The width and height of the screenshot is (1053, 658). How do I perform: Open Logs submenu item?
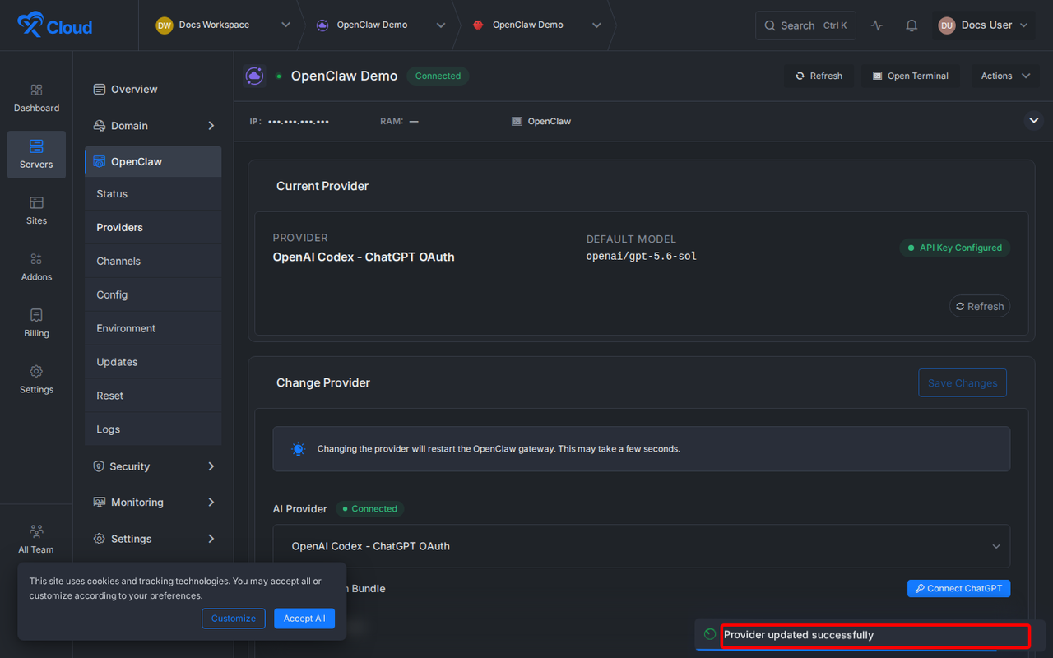[x=153, y=429]
